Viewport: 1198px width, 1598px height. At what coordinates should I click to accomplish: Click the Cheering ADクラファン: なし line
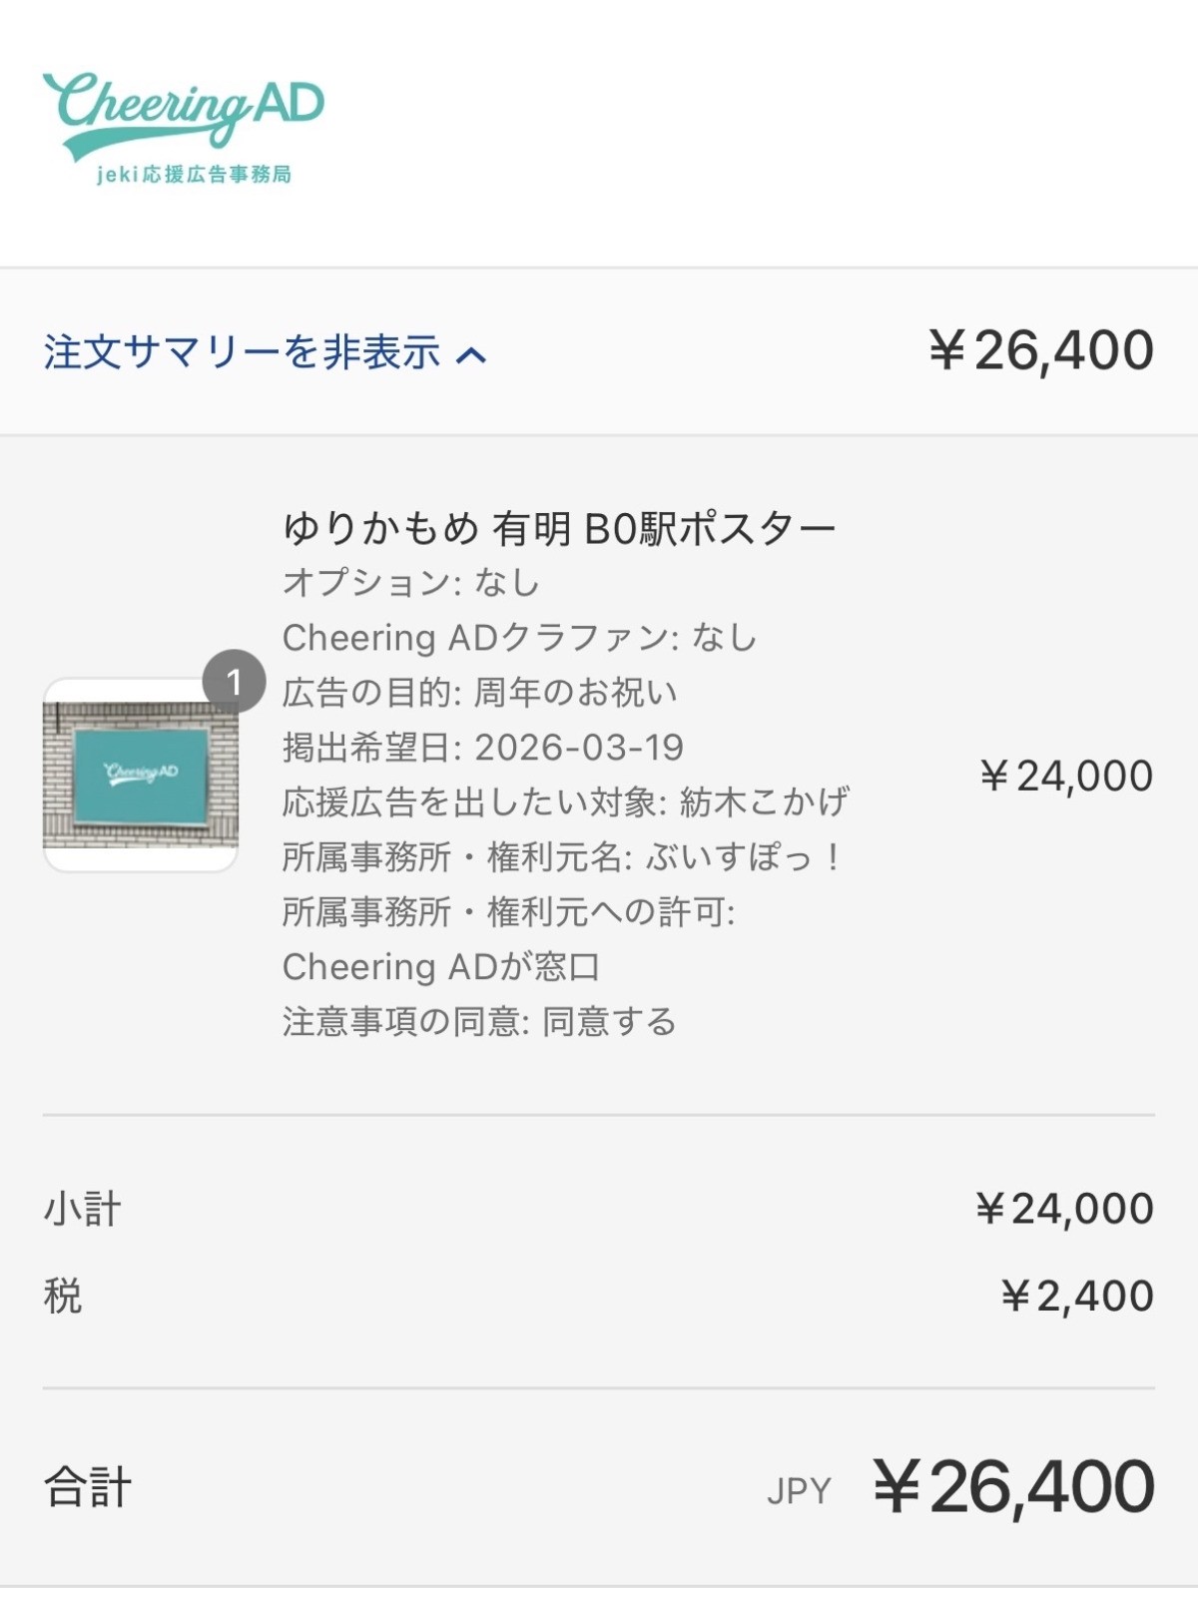(x=519, y=638)
